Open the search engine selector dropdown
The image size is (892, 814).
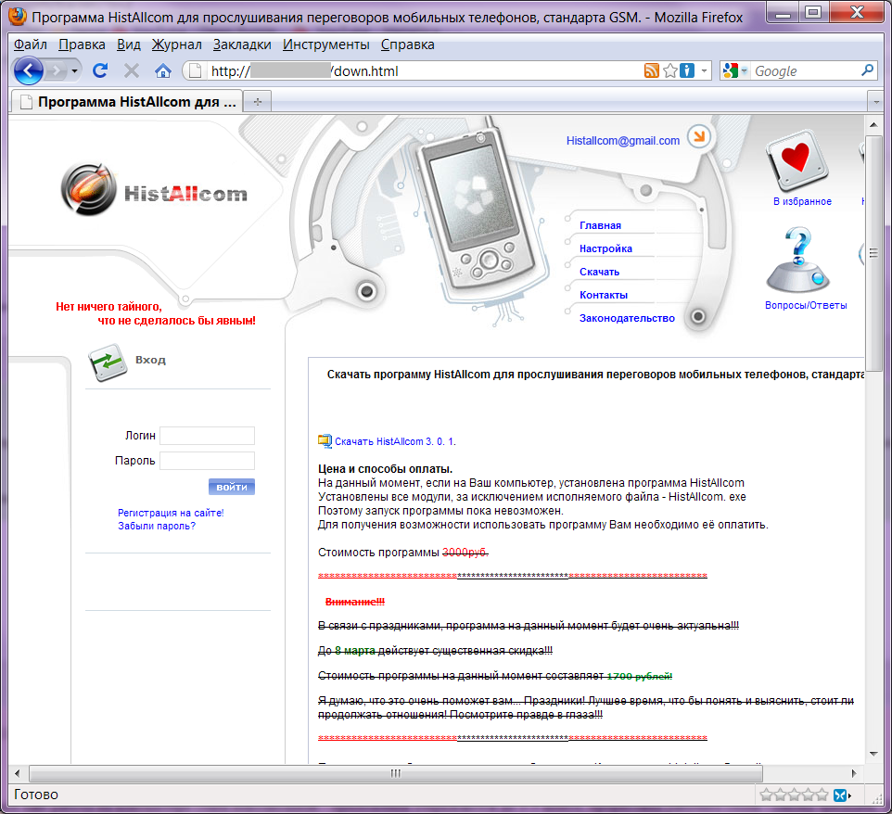pos(735,70)
